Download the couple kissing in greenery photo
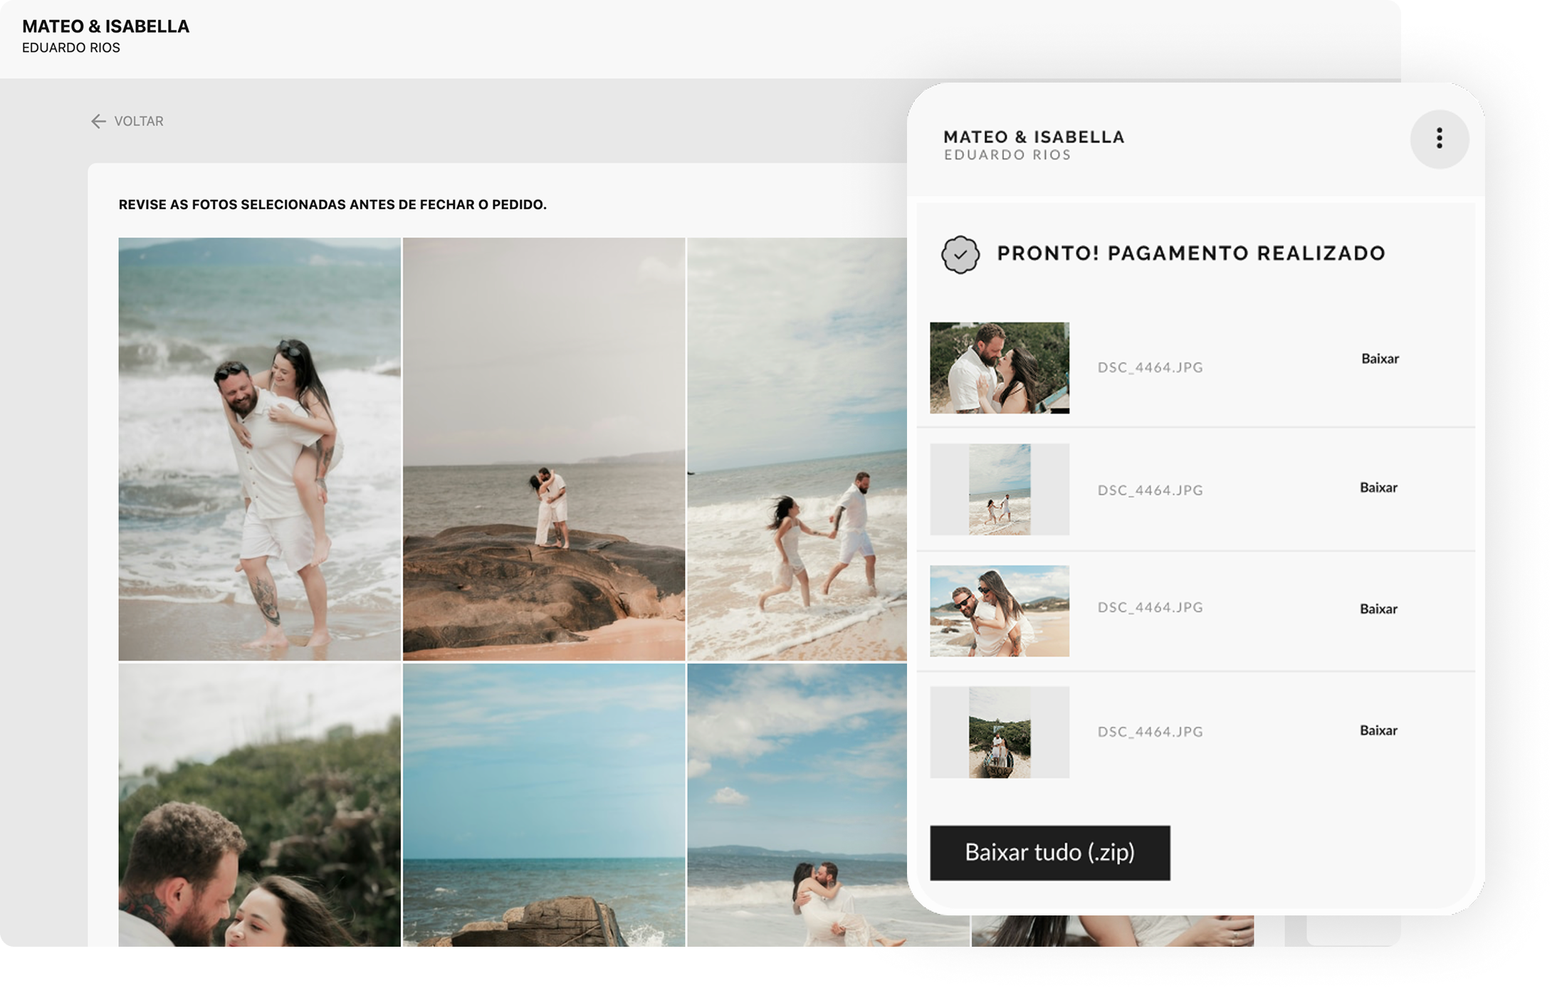This screenshot has width=1562, height=998. coord(1379,359)
